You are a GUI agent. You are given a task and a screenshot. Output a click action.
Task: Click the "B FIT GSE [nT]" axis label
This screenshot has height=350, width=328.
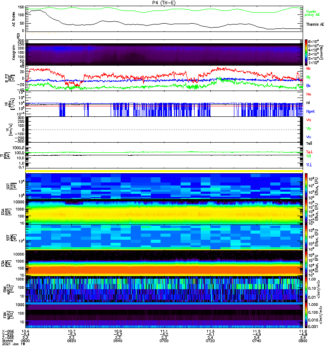tap(10, 78)
